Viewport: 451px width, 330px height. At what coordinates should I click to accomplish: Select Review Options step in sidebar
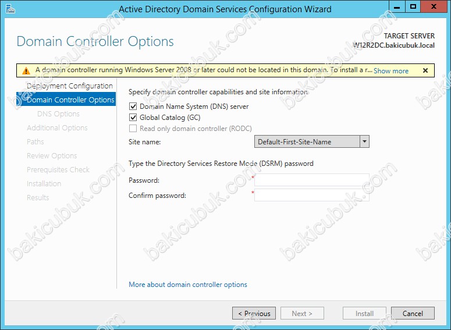click(x=52, y=155)
